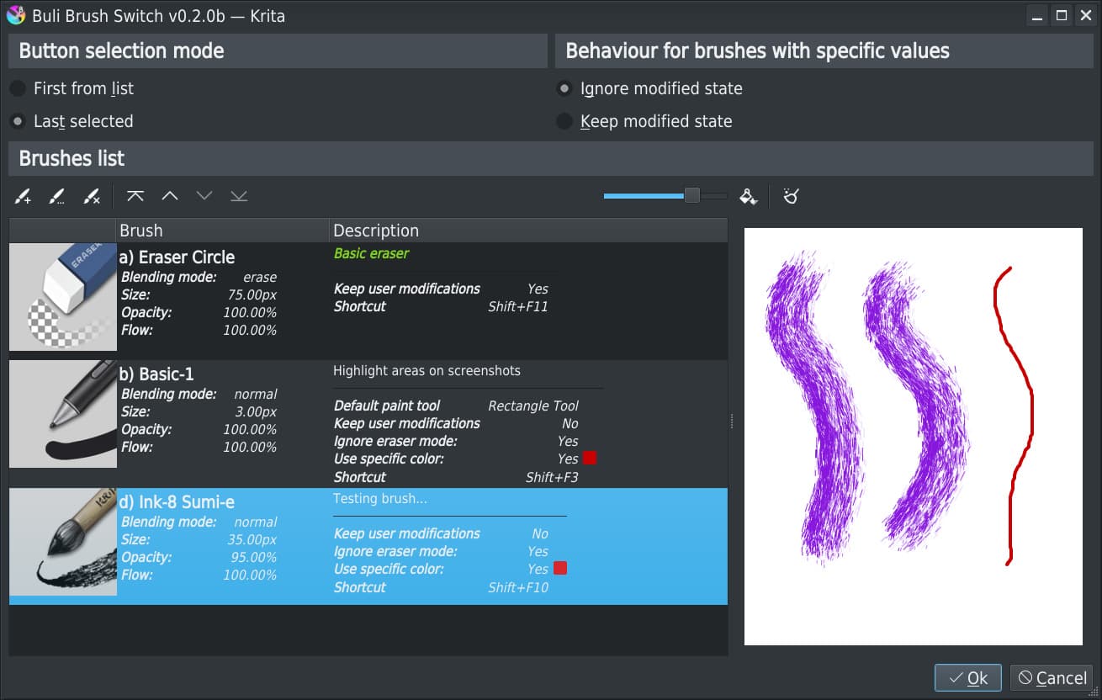Confirm with the Ok button
Screen dimensions: 1102x700
967,678
